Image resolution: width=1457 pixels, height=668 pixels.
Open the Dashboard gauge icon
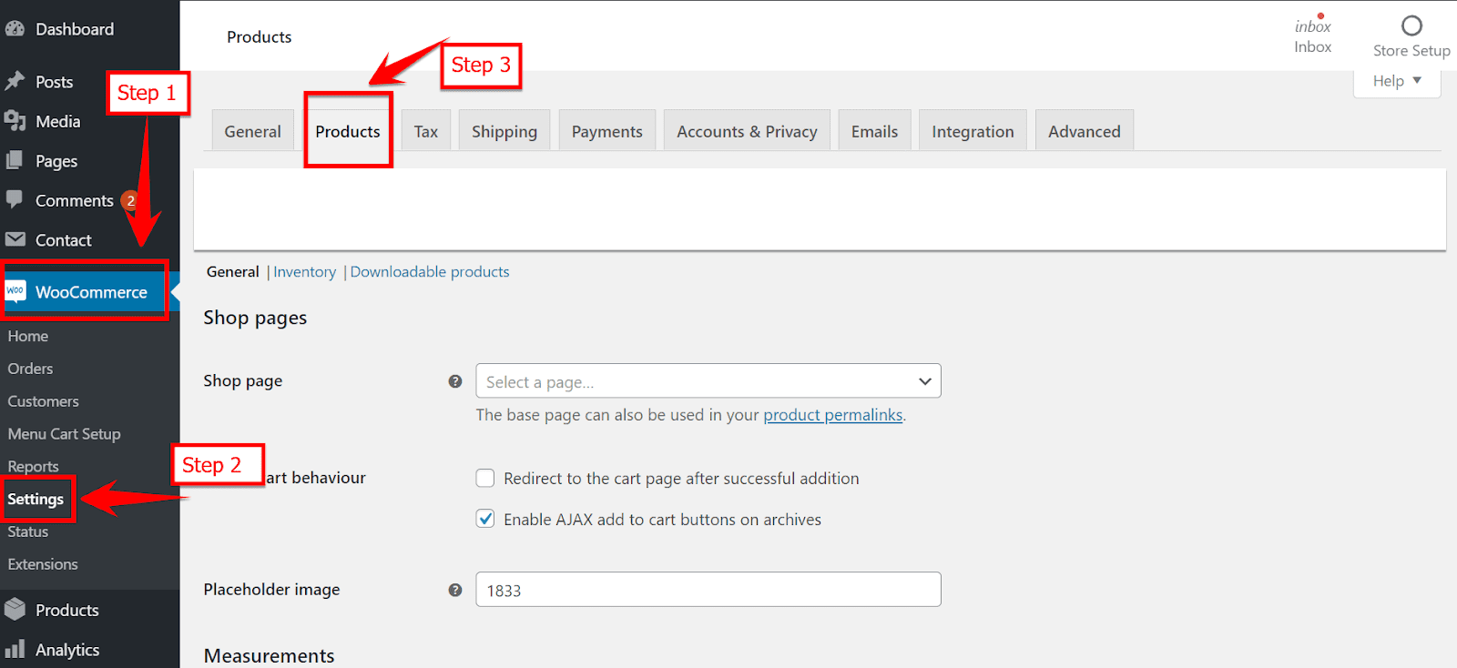(15, 29)
